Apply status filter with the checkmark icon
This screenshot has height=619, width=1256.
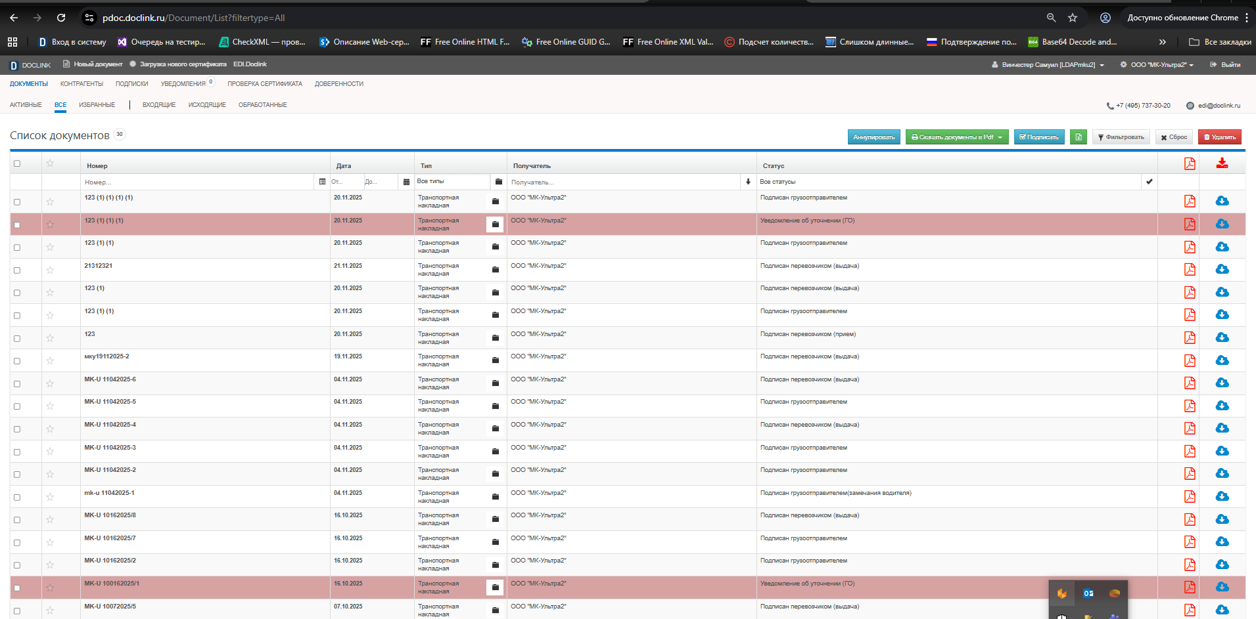(x=1149, y=182)
